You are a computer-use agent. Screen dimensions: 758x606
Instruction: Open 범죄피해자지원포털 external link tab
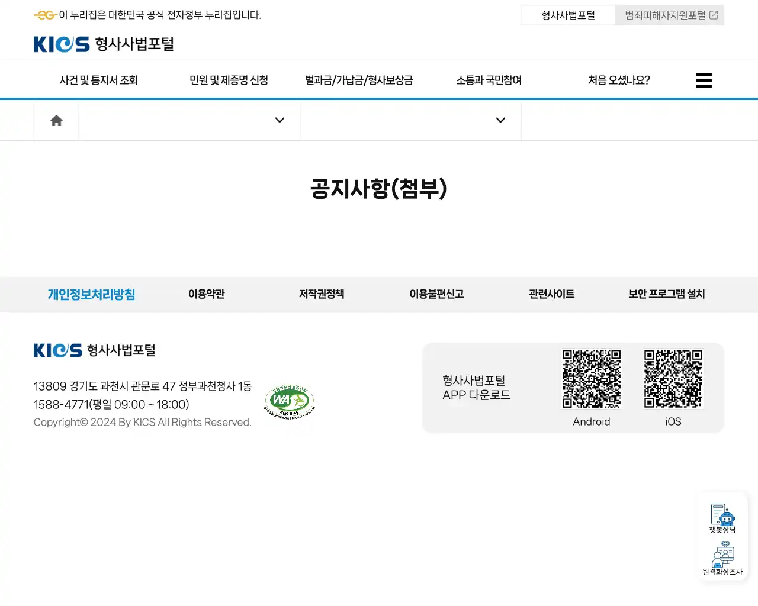[x=670, y=15]
